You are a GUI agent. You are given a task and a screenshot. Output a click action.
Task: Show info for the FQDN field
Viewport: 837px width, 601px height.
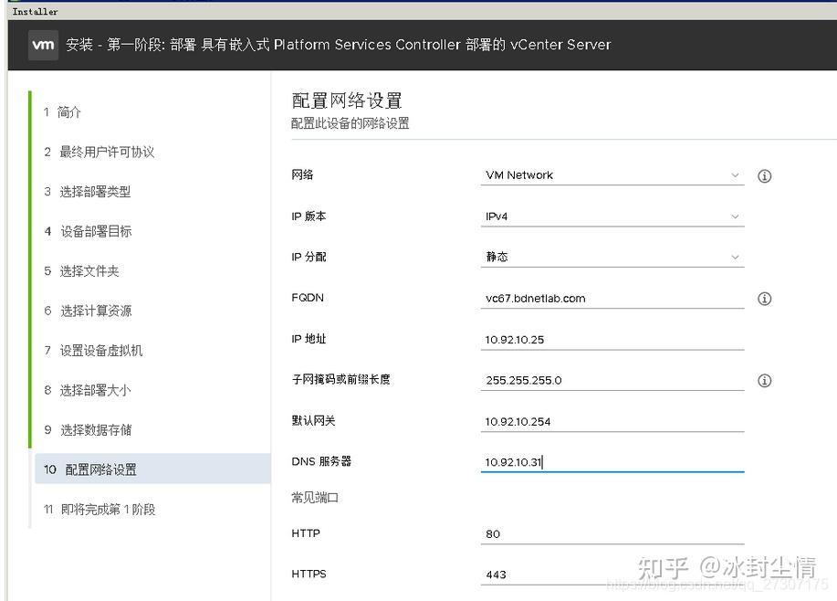click(764, 299)
